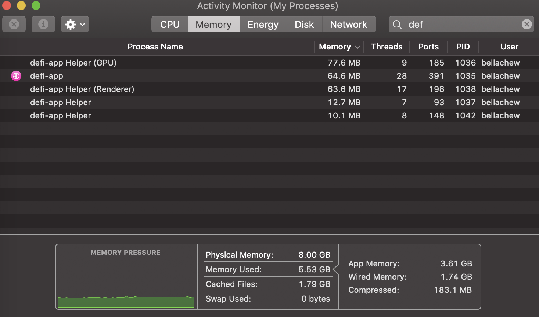
Task: Select the defi-app process row
Action: pos(269,76)
